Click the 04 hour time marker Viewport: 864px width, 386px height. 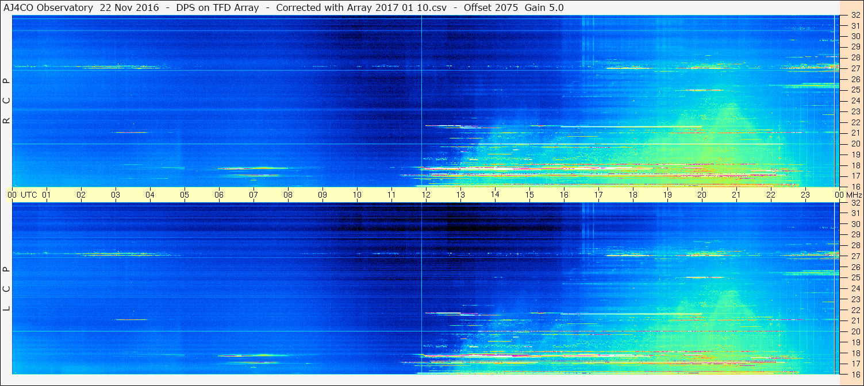(x=150, y=195)
